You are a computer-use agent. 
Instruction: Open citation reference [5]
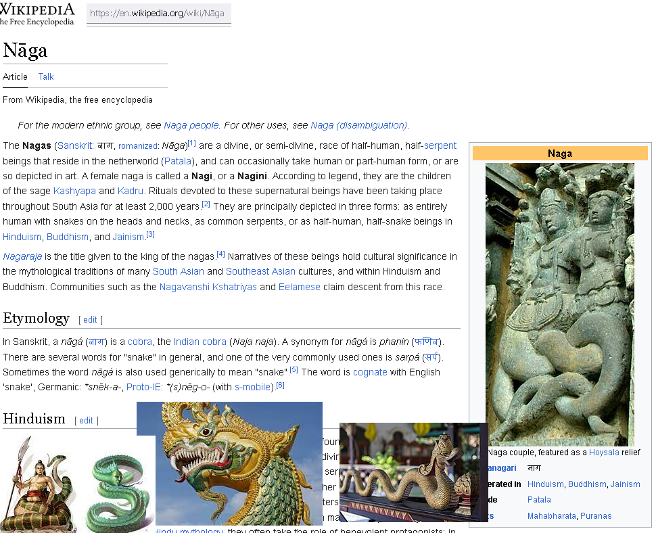[294, 370]
